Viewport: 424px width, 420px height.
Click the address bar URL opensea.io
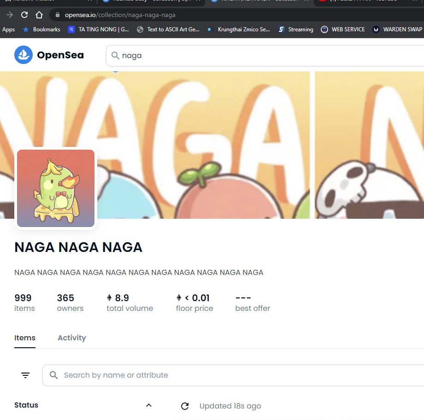click(120, 15)
